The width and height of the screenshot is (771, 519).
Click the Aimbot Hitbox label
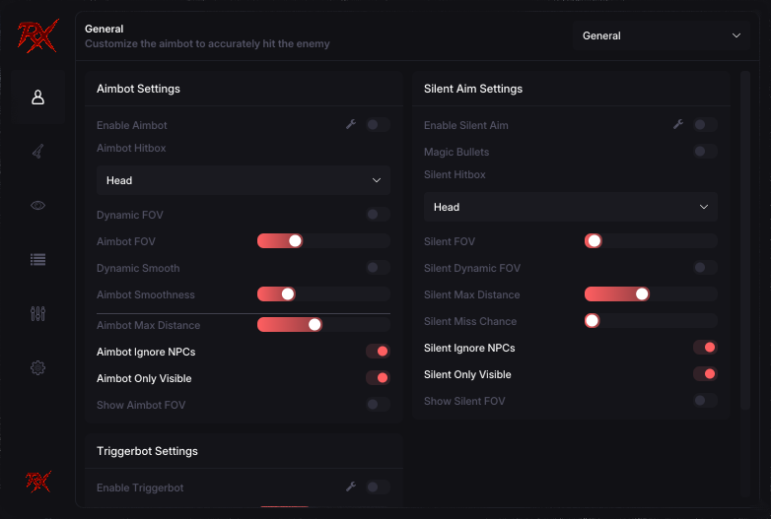pos(131,148)
